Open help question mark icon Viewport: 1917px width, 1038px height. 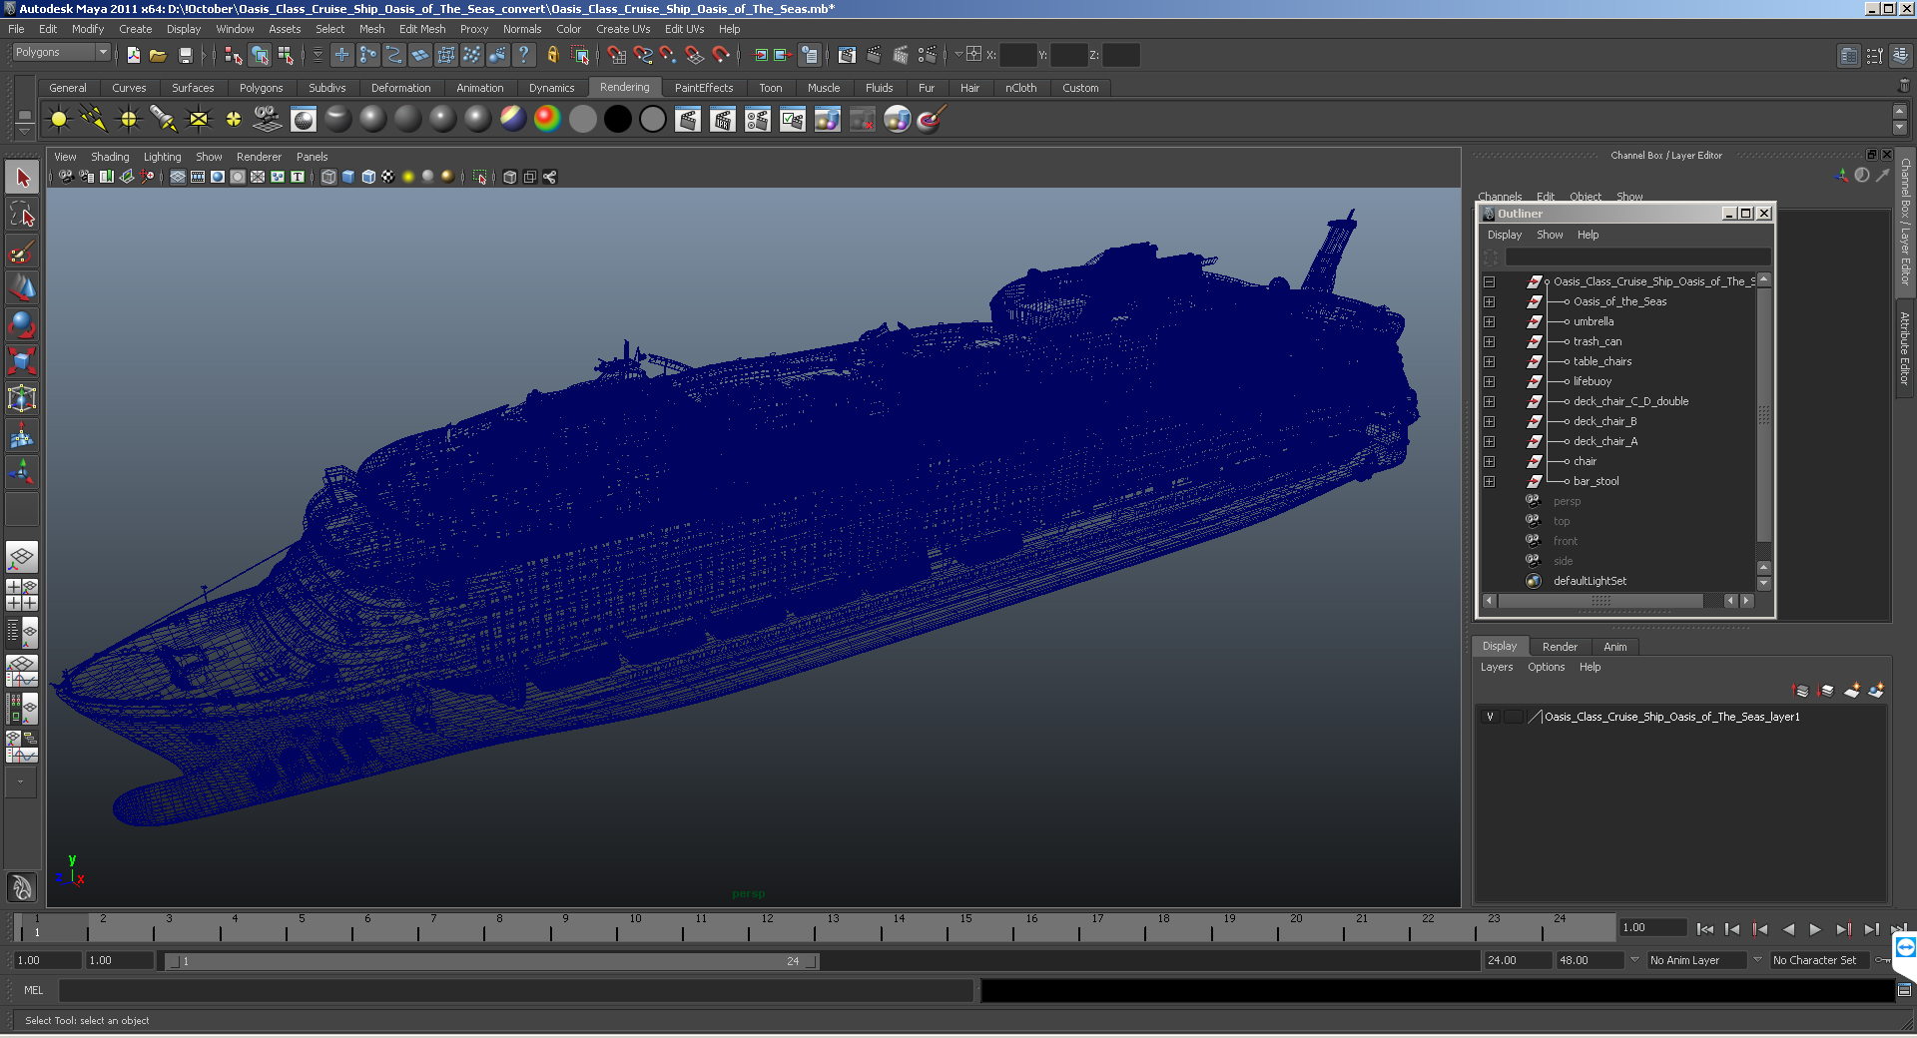click(x=524, y=55)
